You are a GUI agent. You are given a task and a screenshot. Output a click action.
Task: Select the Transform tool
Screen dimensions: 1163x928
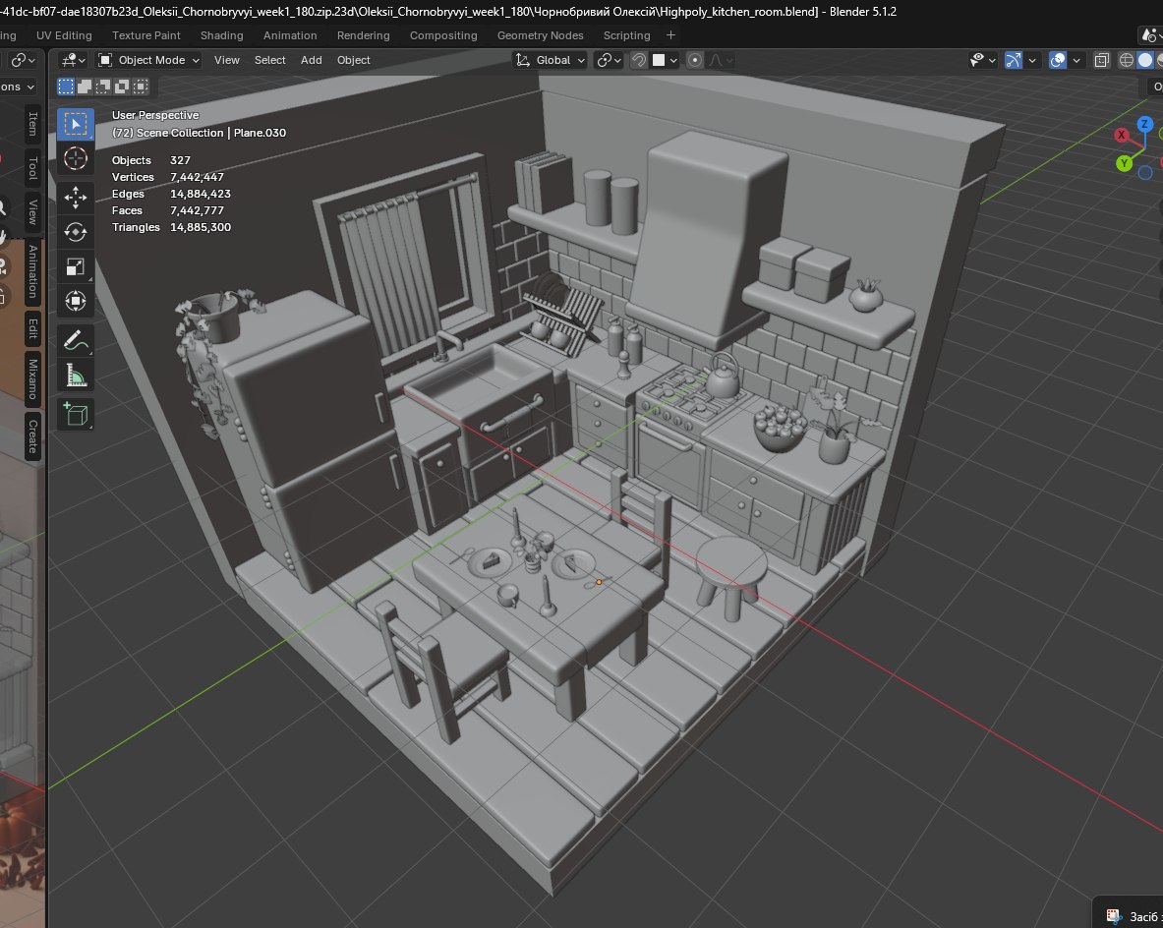click(x=76, y=301)
